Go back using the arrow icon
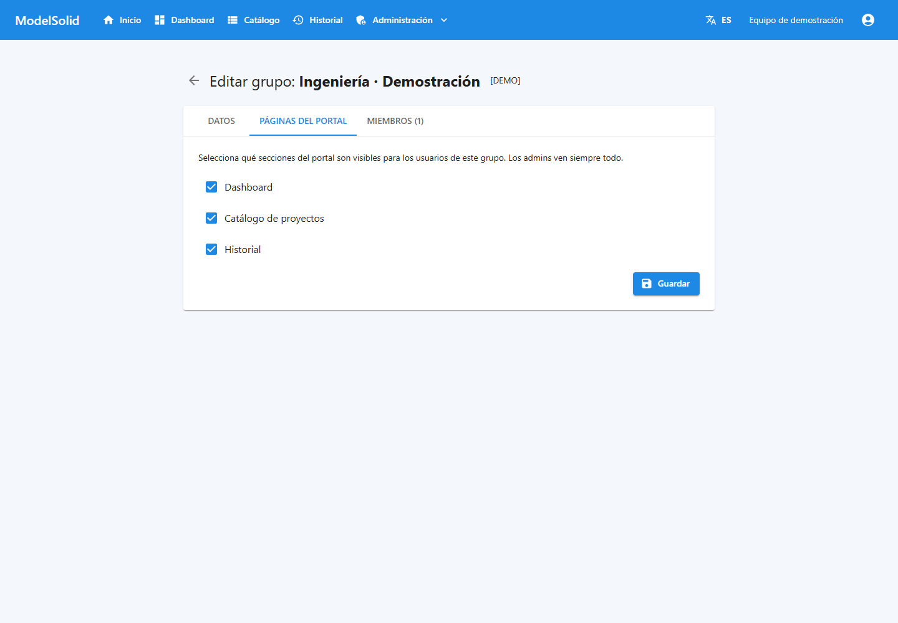This screenshot has height=623, width=898. click(x=194, y=80)
